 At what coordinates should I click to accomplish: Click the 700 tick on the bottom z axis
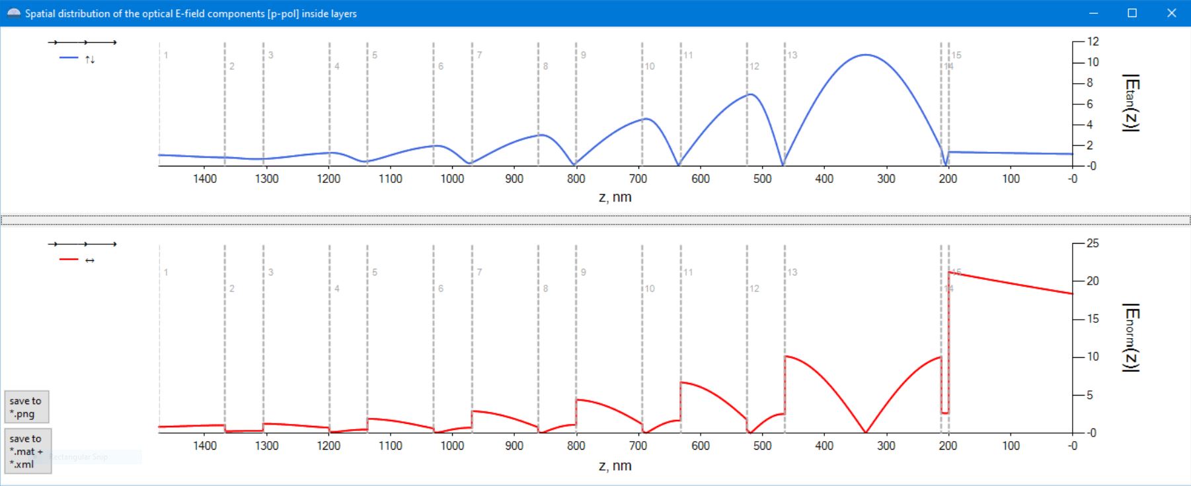(638, 446)
